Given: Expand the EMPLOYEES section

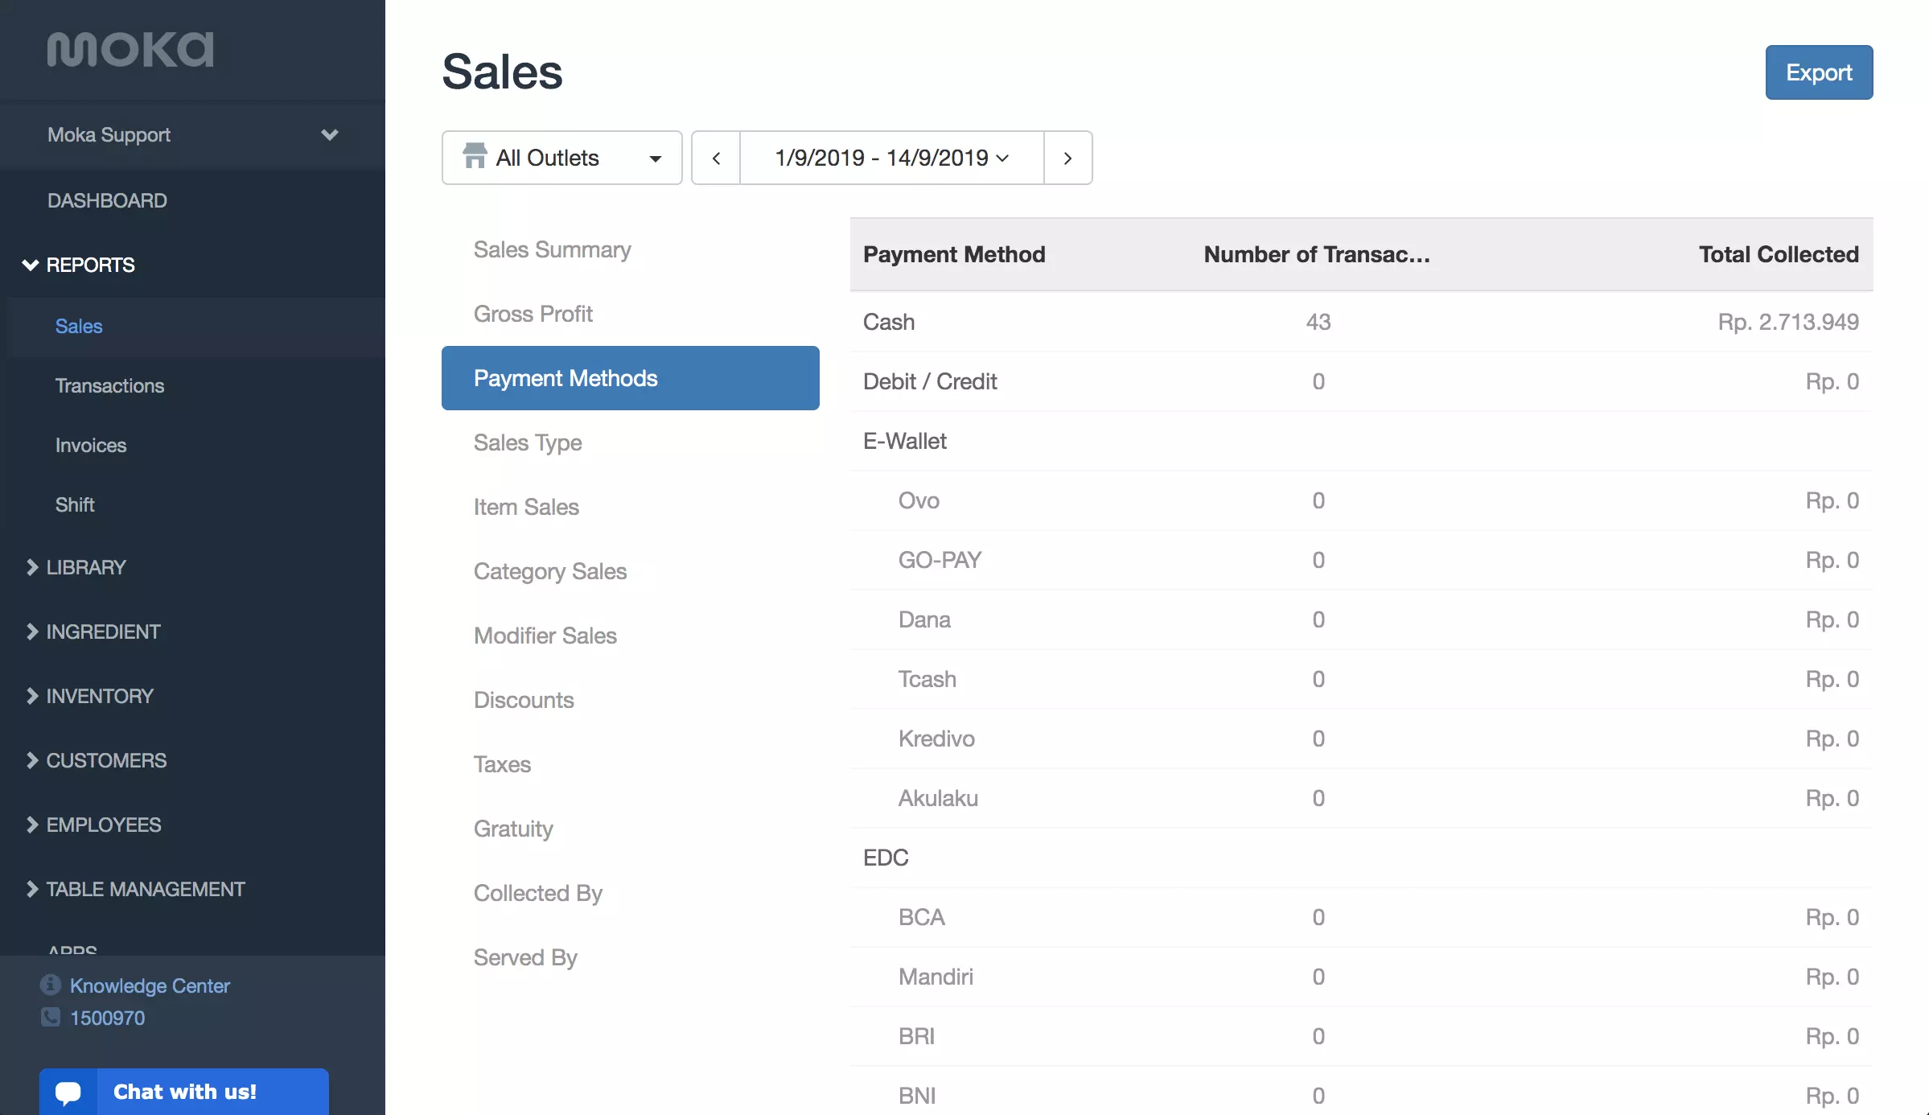Looking at the screenshot, I should 93,825.
